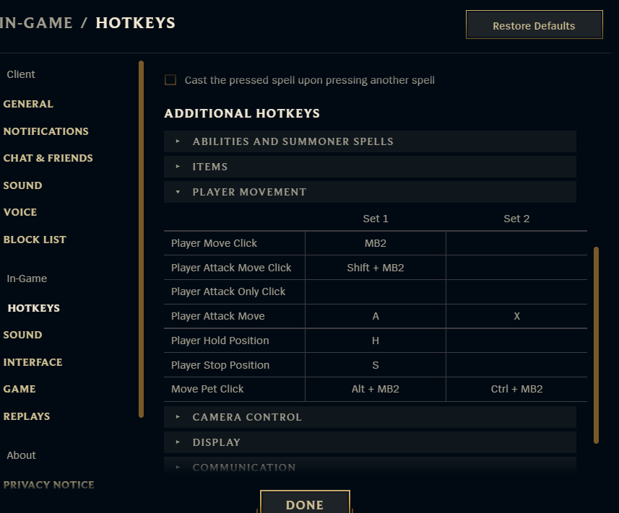Expand the Items hotkeys section
This screenshot has width=619, height=513.
coord(209,167)
